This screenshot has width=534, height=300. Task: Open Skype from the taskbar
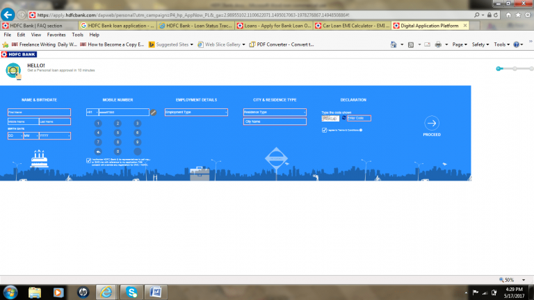point(131,291)
